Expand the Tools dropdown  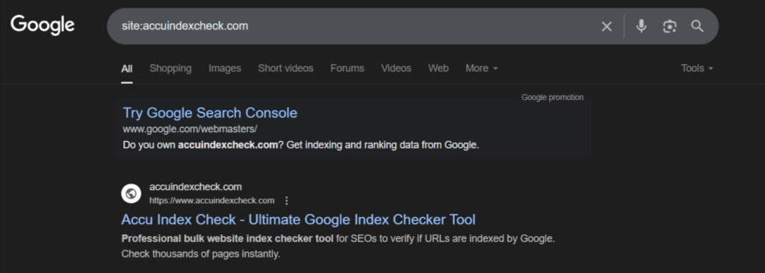[x=697, y=69]
